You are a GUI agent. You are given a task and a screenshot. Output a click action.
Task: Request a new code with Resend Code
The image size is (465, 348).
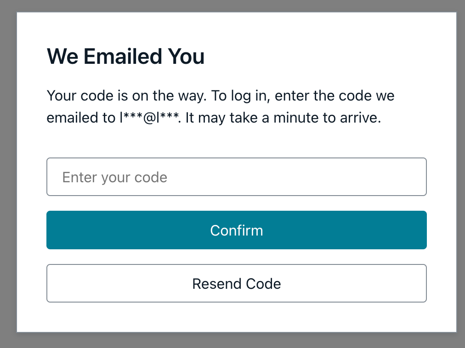tap(236, 284)
